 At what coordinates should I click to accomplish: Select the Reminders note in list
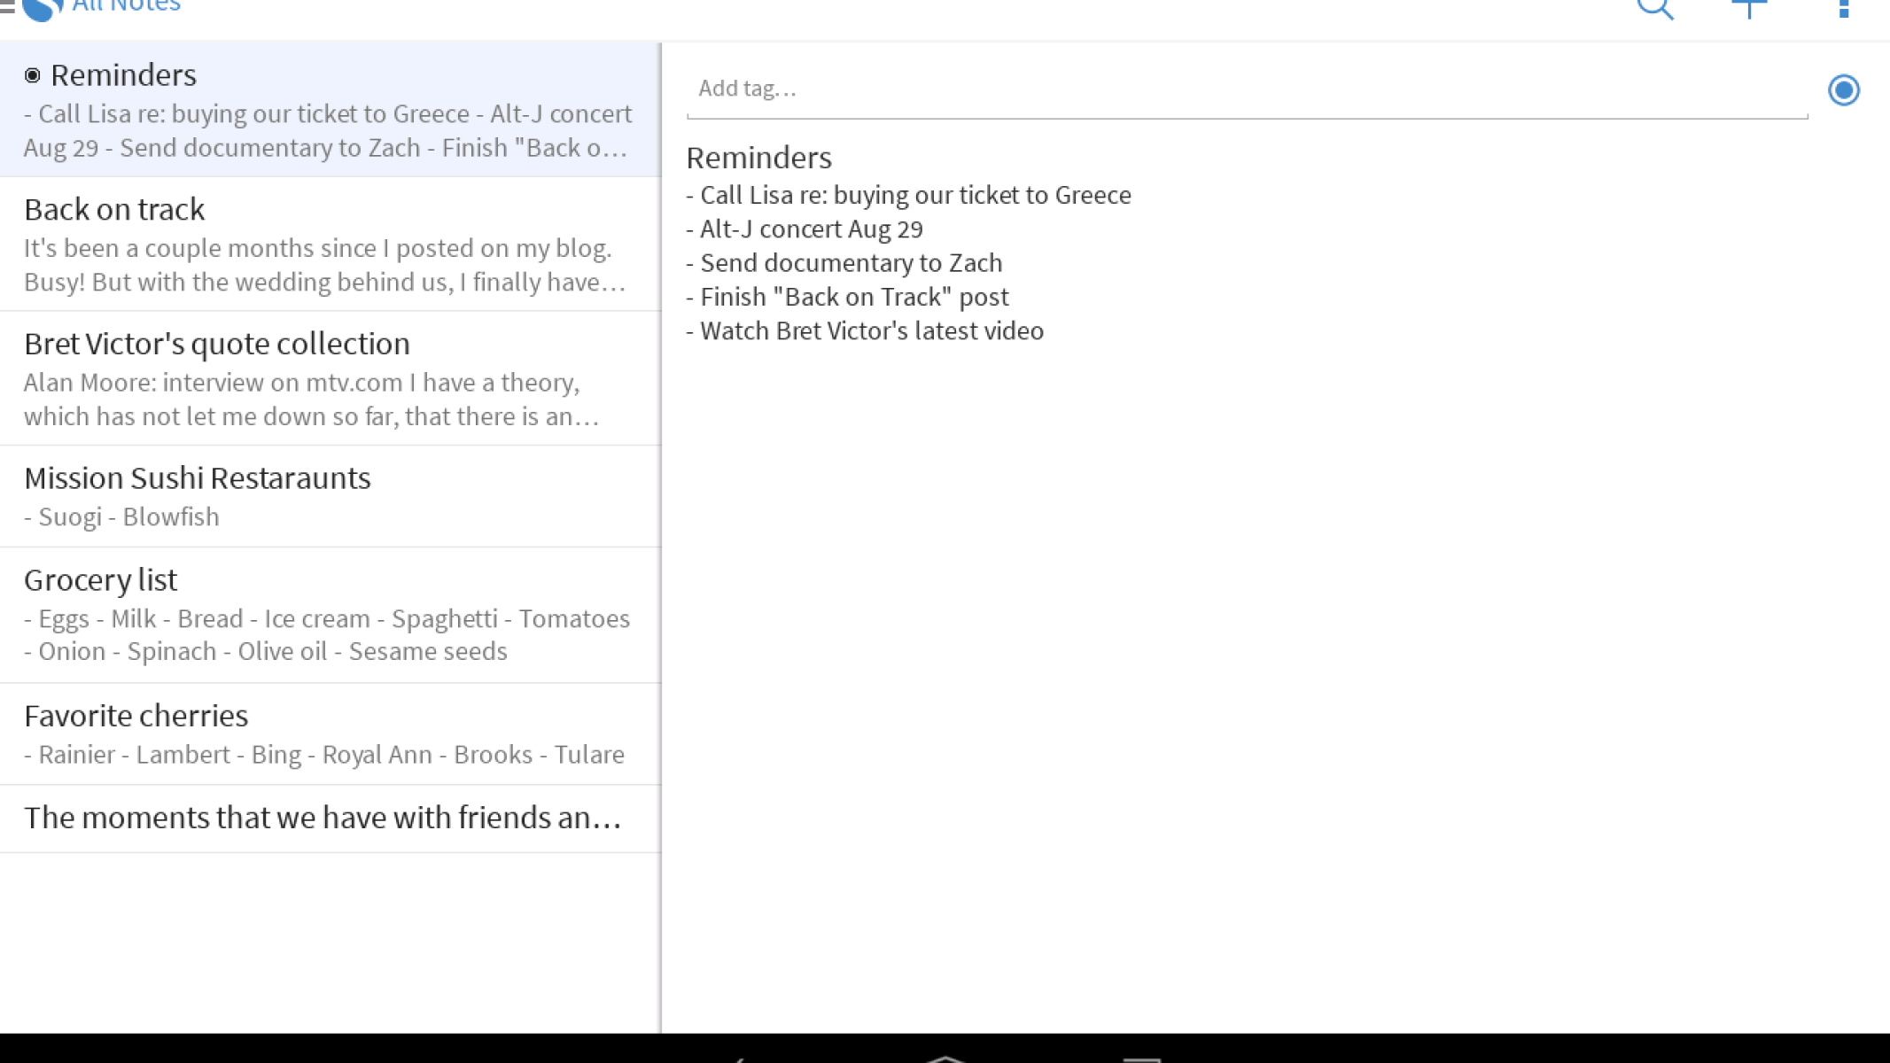coord(330,110)
